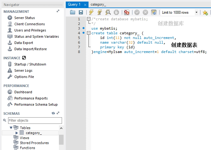Expand the category_ table node
Viewport: 211px width, 150px height.
tap(17, 133)
